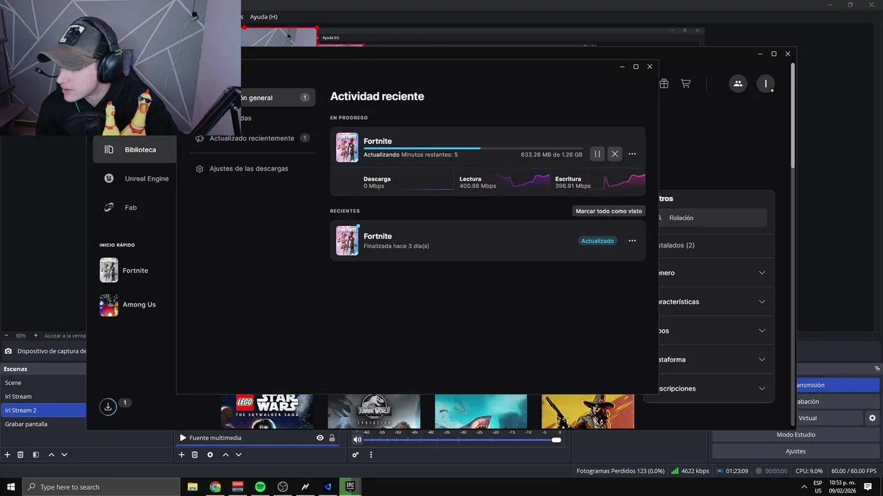Delete the selected OBS scene
The image size is (883, 496).
coord(21,455)
